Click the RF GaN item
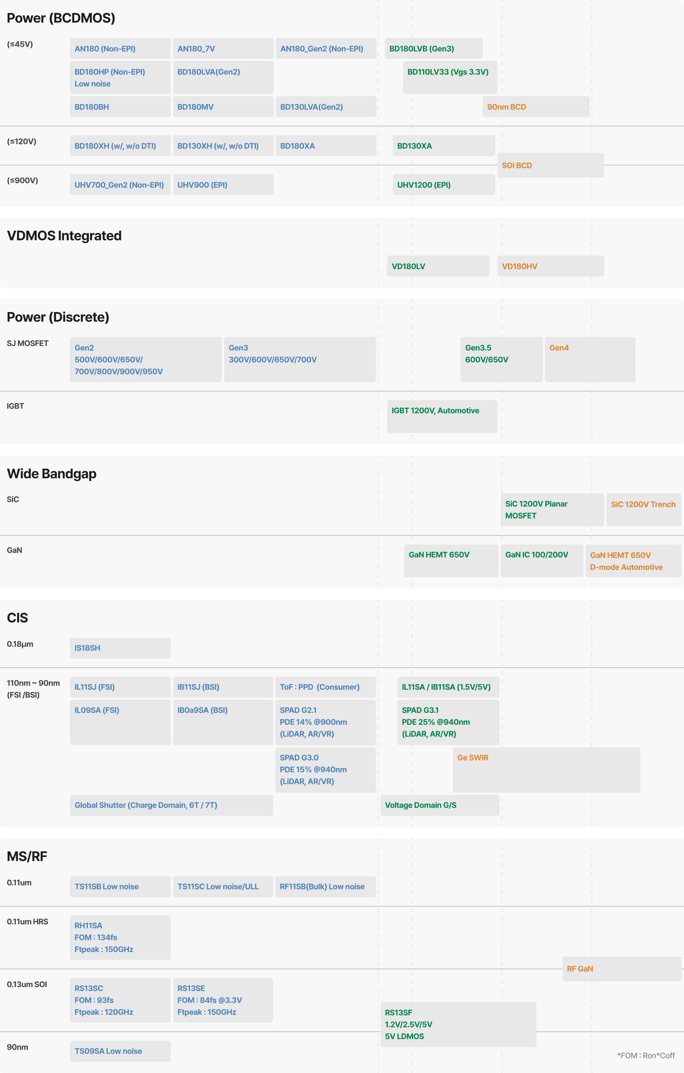This screenshot has height=1073, width=684. click(x=621, y=969)
